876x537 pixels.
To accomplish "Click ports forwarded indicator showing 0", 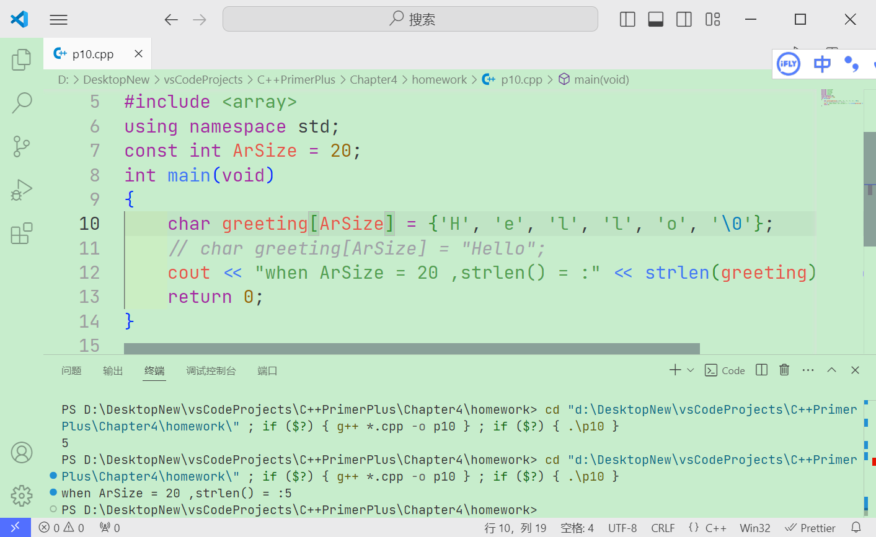I will pyautogui.click(x=110, y=528).
